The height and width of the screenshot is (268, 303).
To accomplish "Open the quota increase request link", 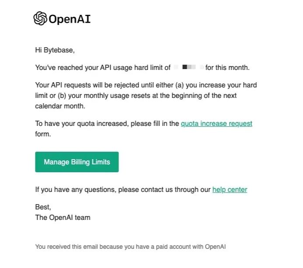I will [216, 124].
